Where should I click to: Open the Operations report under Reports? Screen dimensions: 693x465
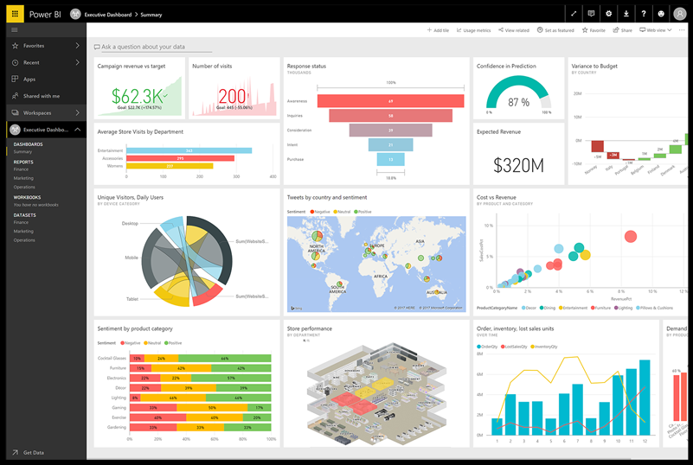click(24, 187)
